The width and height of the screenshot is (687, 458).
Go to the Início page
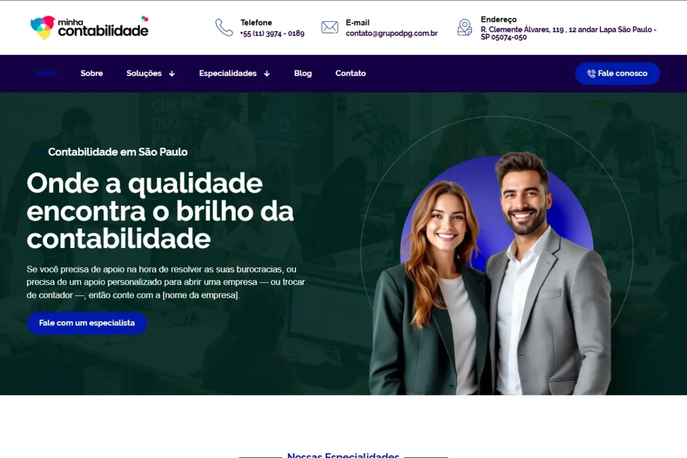(x=46, y=73)
